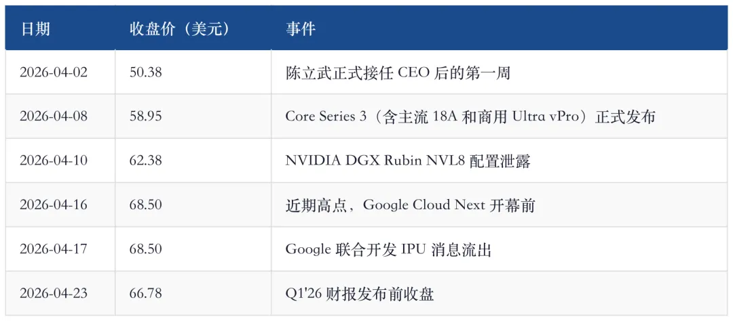The image size is (733, 321).
Task: Select the 2026-04-23 date cell
Action: click(x=60, y=293)
